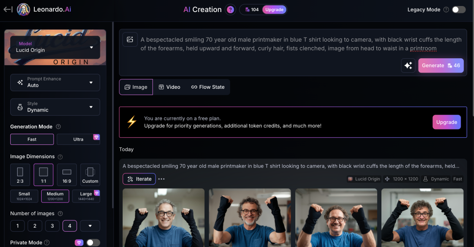Image resolution: width=474 pixels, height=247 pixels.
Task: Toggle the Legacy Mode switch
Action: [459, 10]
